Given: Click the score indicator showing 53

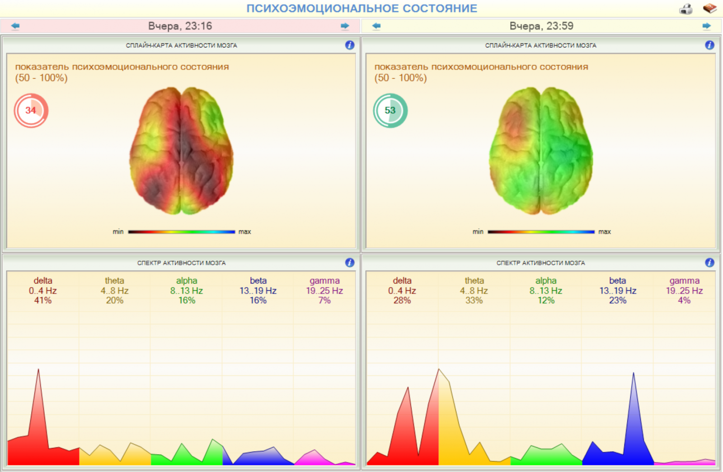Looking at the screenshot, I should click(x=390, y=110).
